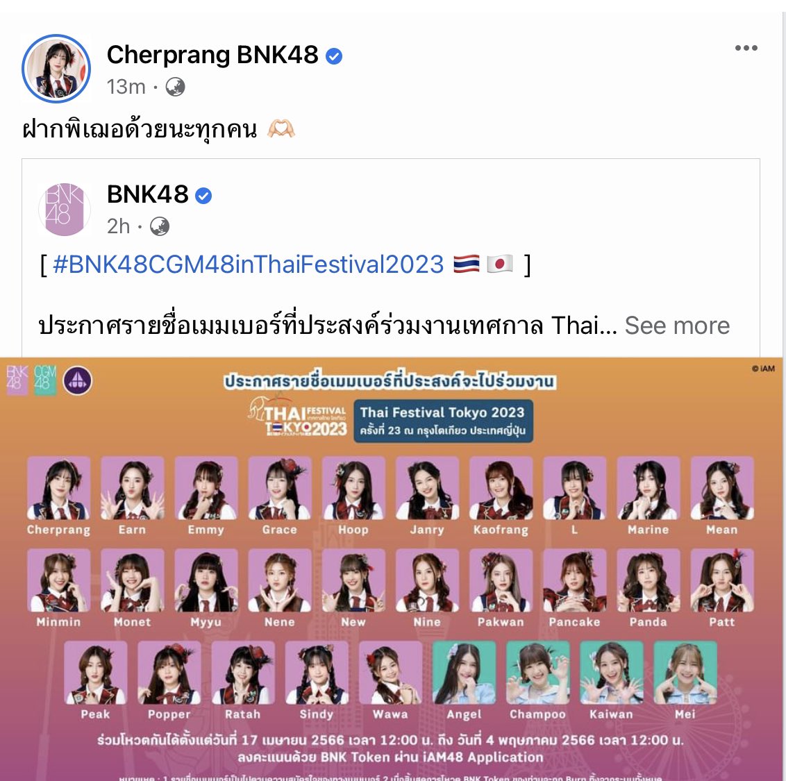Click public globe icon beside 2h

click(x=160, y=226)
